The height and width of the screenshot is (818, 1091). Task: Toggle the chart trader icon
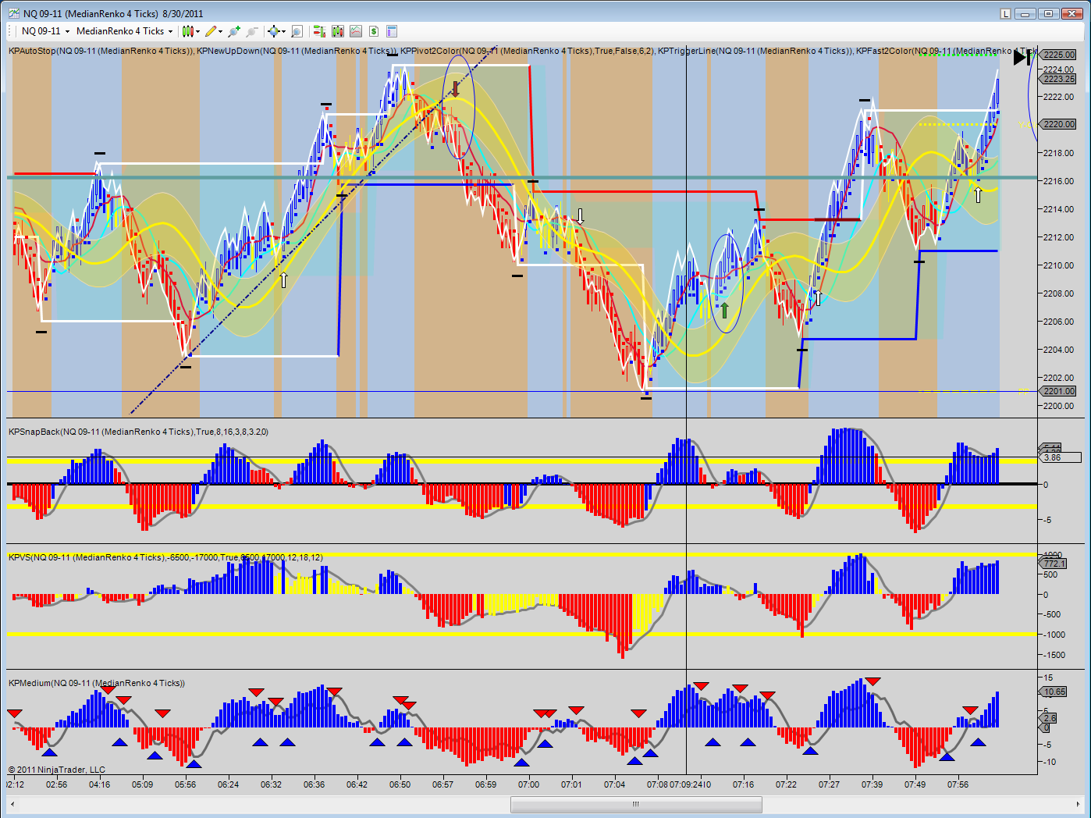tap(318, 31)
